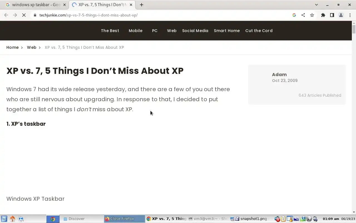Click the page vertical scrollbar thumb
This screenshot has width=356, height=223.
pyautogui.click(x=354, y=29)
